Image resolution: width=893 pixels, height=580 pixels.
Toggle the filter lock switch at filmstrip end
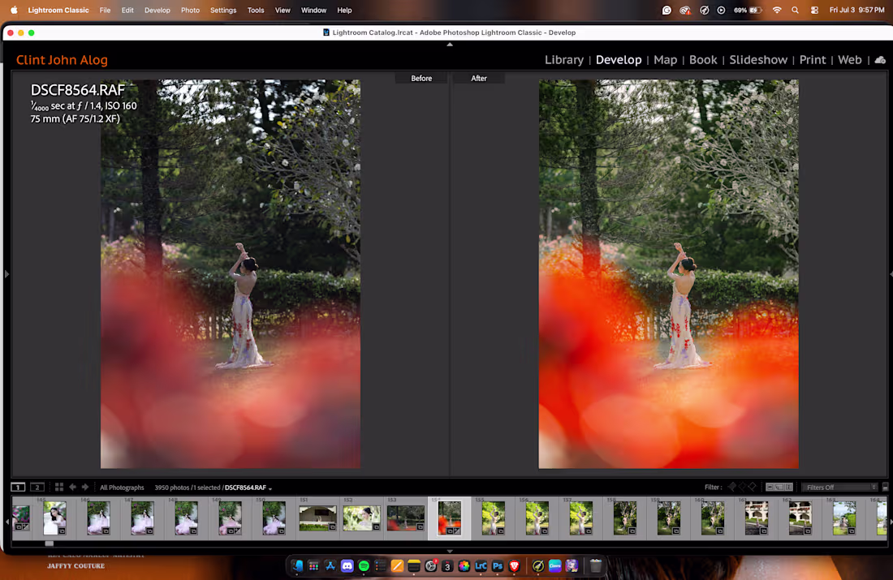pos(885,488)
